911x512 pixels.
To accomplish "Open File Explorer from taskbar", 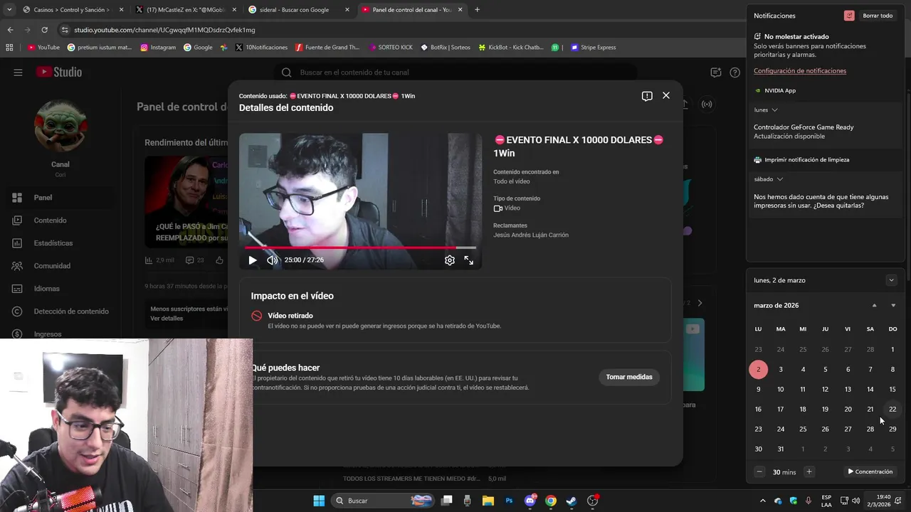I will [x=488, y=501].
